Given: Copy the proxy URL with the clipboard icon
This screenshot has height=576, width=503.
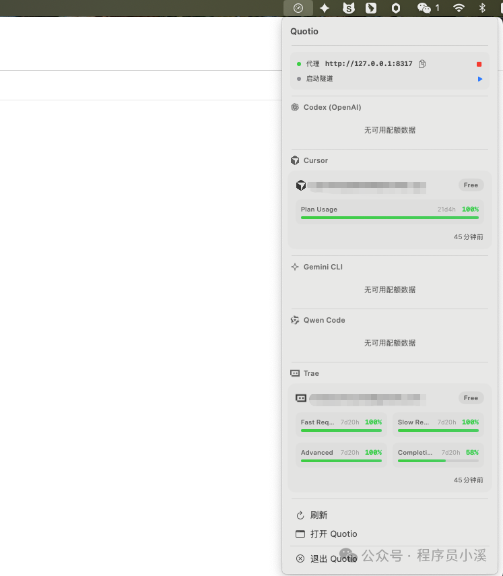Looking at the screenshot, I should point(422,64).
